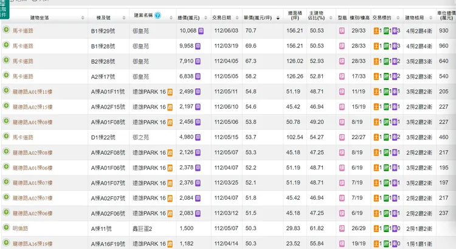Click sort arrows on 交易標的 column header
Viewport: 456px width, 249px height.
click(398, 18)
